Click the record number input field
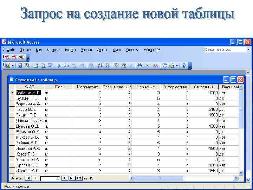The image size is (253, 190). 50,178
